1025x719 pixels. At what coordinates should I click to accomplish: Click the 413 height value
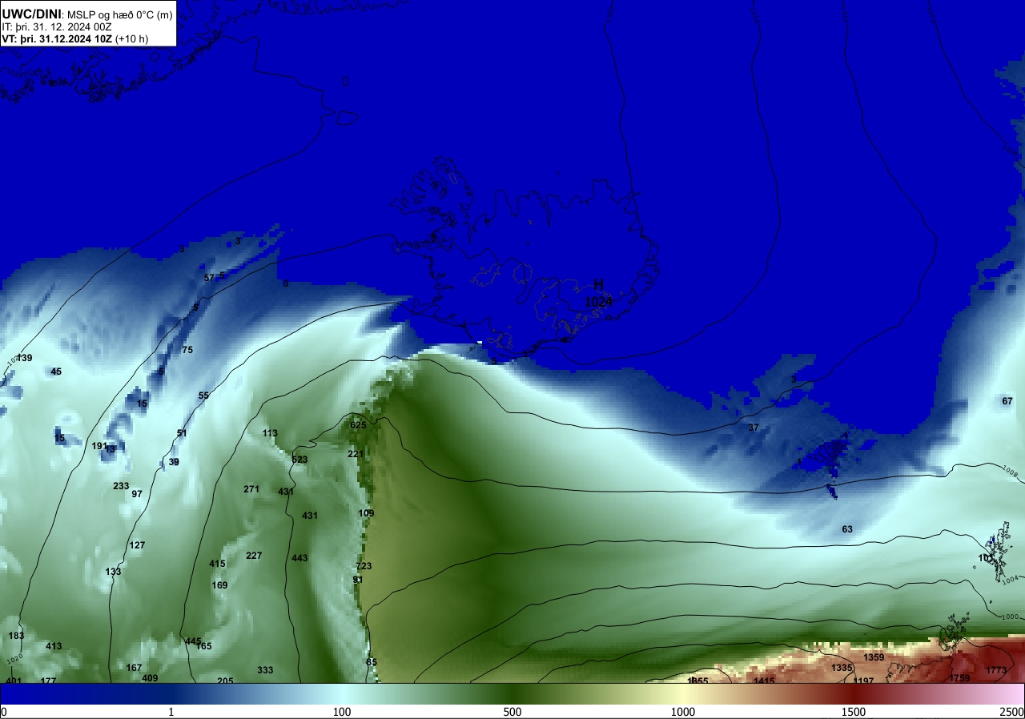[x=54, y=646]
